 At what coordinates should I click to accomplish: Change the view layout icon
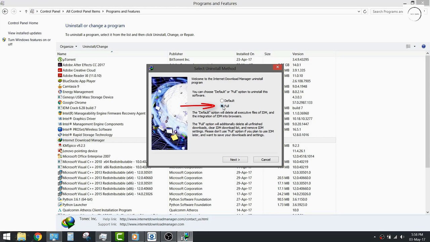click(408, 46)
